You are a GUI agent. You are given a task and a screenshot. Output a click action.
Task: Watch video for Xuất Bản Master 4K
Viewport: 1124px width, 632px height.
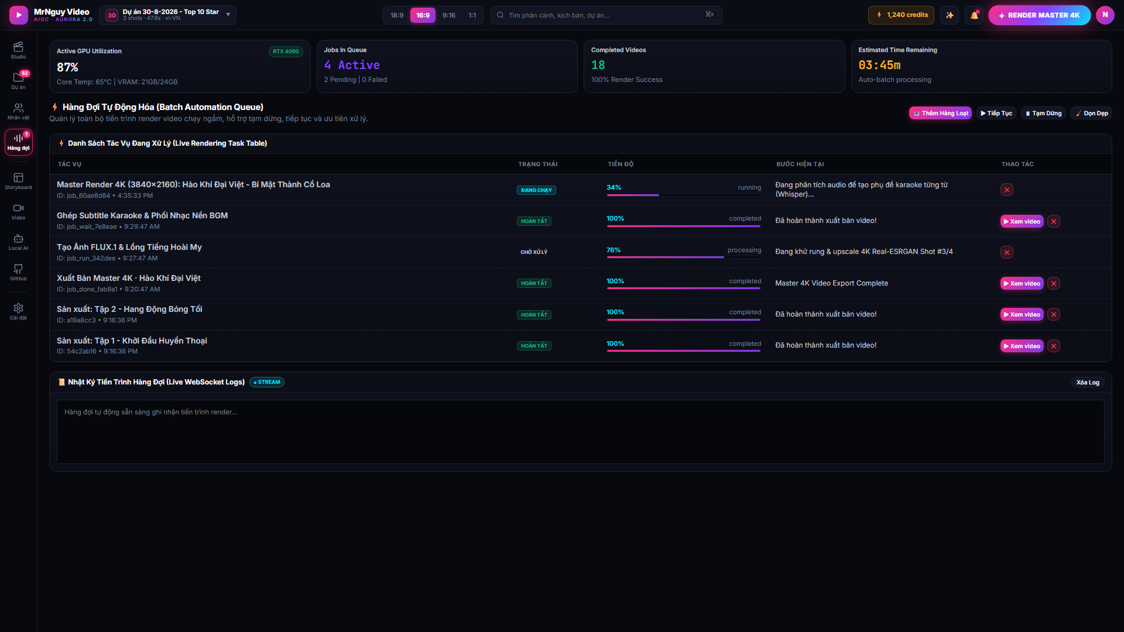[1022, 283]
